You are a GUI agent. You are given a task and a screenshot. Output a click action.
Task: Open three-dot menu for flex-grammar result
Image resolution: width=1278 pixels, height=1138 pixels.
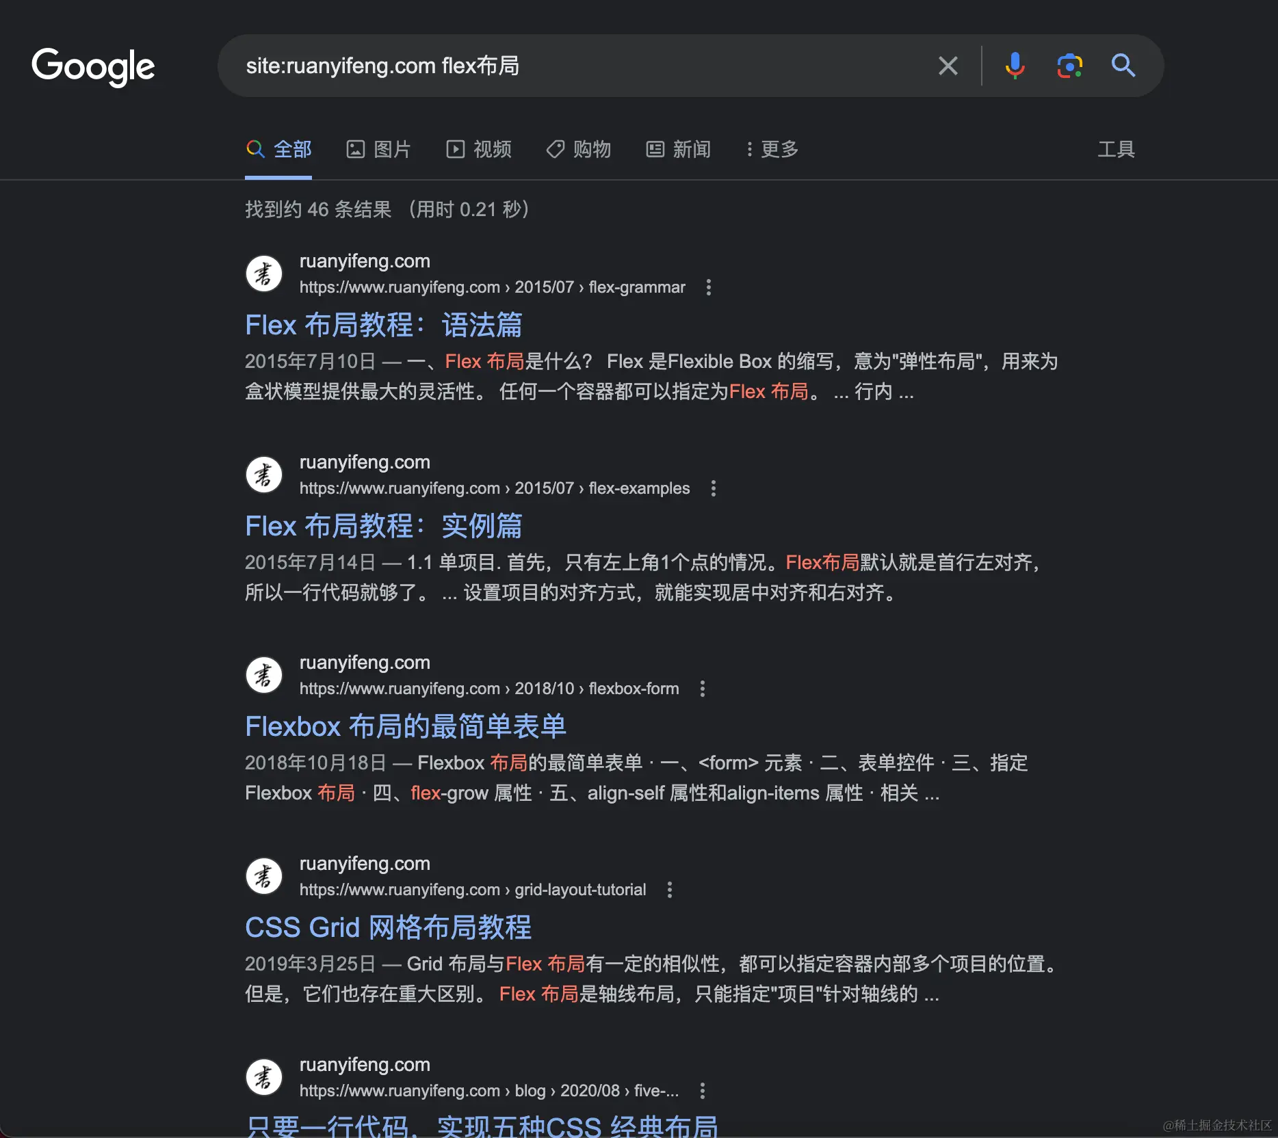[708, 287]
